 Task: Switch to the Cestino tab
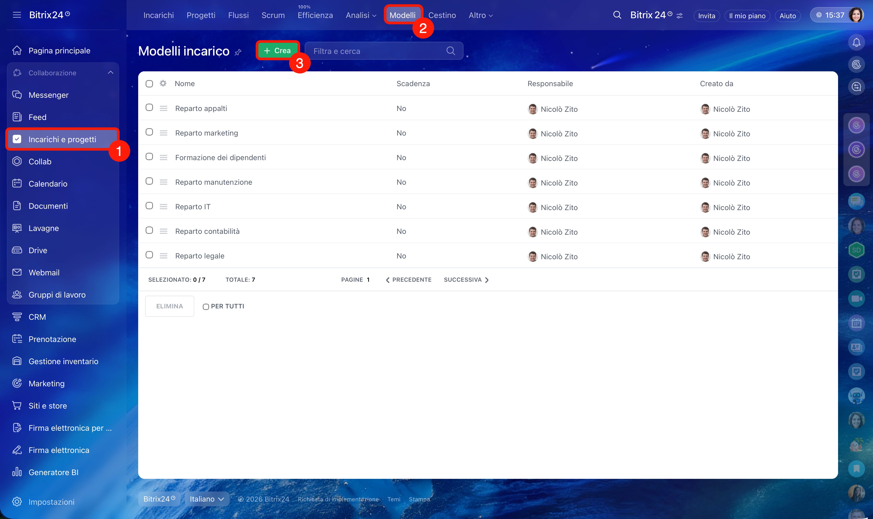coord(442,15)
